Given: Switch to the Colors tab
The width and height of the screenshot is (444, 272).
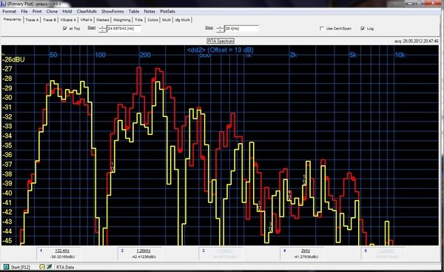Looking at the screenshot, I should (152, 20).
